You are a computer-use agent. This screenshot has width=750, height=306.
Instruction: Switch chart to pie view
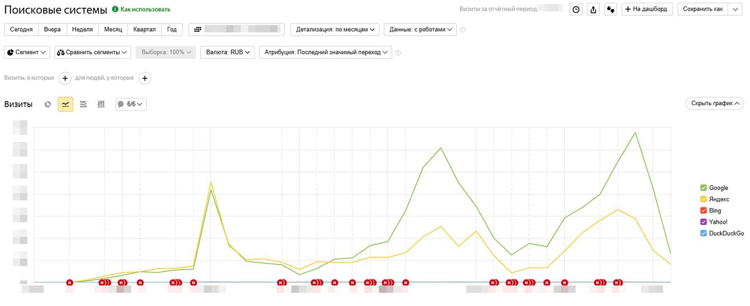[x=48, y=104]
